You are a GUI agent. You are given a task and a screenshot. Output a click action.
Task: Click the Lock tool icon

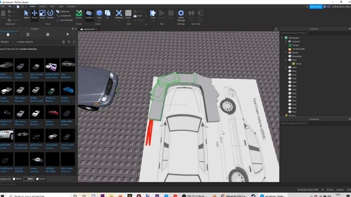[x=135, y=16]
